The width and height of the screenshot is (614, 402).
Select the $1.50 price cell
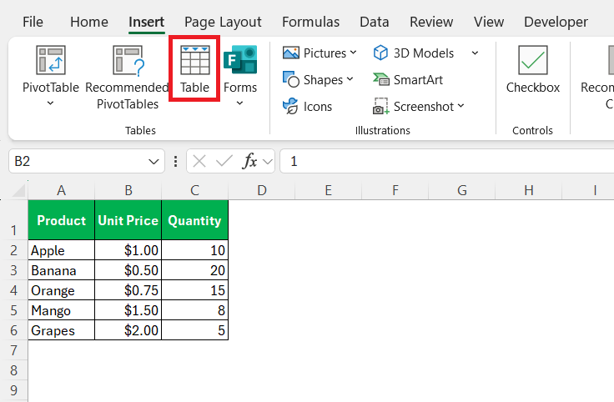(128, 310)
